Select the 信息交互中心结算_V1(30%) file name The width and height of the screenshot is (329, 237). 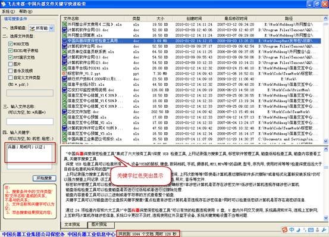(95, 95)
